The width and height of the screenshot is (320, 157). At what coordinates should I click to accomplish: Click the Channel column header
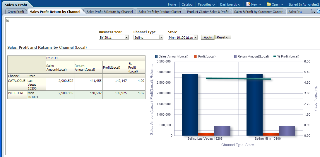[17, 76]
